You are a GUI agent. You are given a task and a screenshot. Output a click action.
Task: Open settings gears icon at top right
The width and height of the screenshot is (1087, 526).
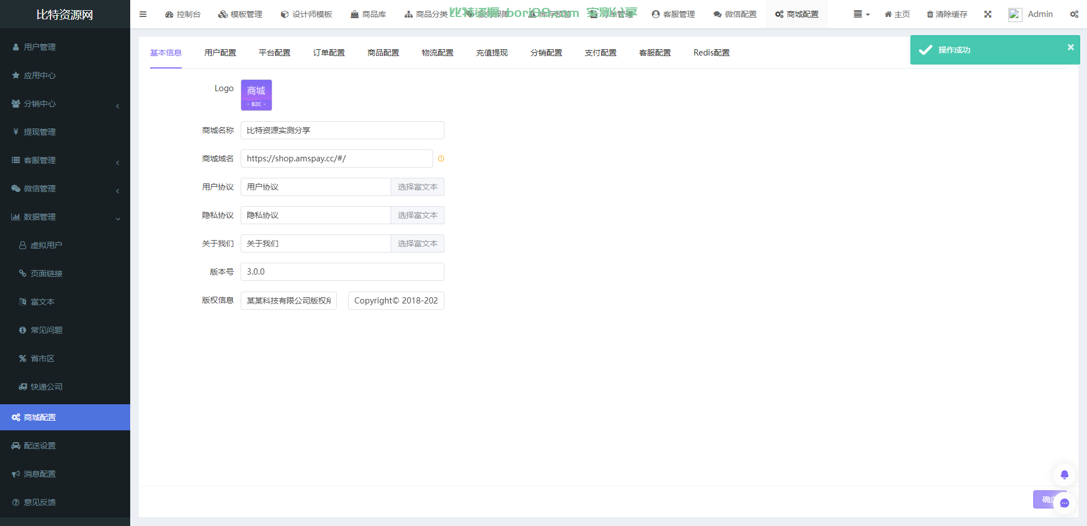(x=1074, y=14)
